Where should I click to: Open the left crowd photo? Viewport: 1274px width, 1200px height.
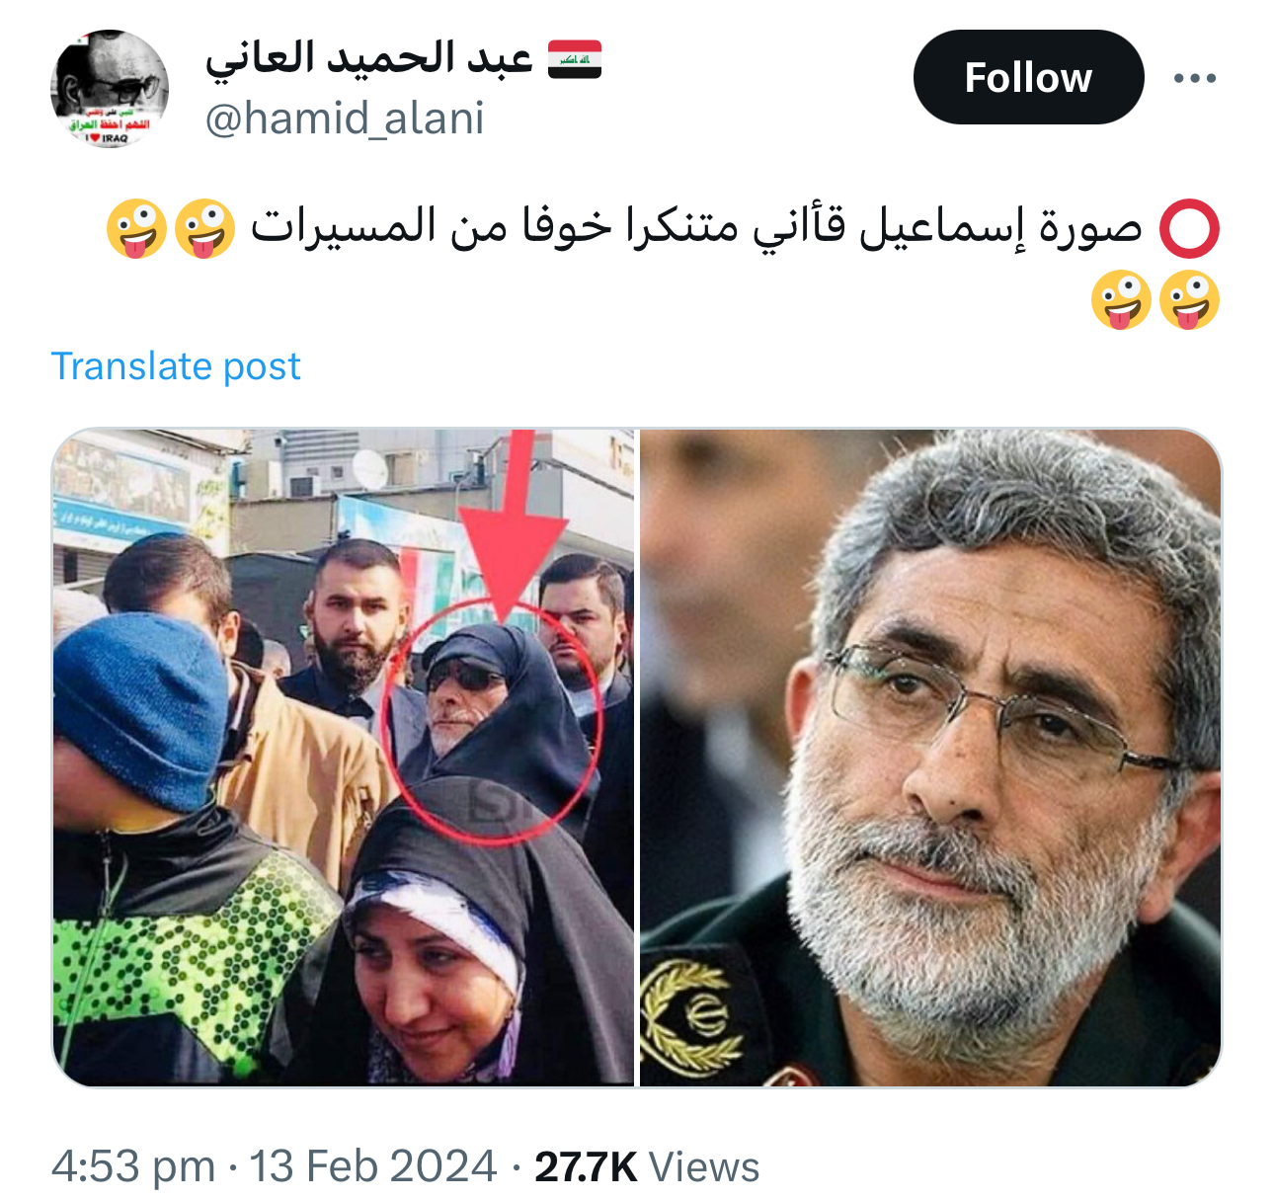343,758
